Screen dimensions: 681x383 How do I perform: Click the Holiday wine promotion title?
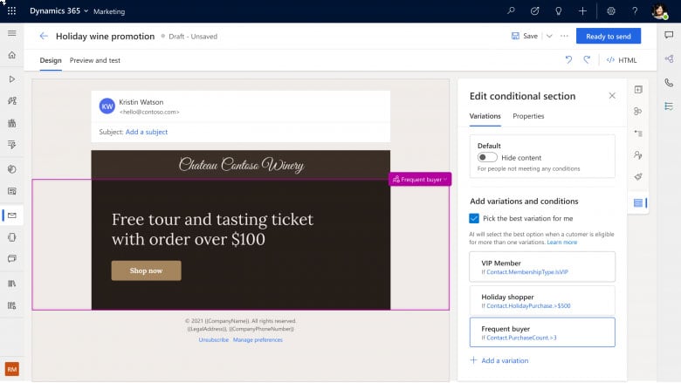[105, 36]
